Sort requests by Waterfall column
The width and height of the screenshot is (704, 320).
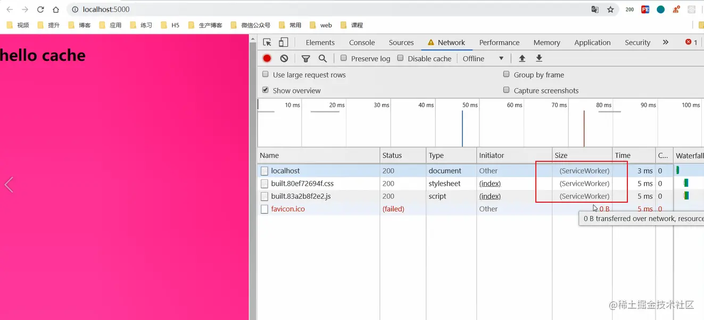pos(689,155)
